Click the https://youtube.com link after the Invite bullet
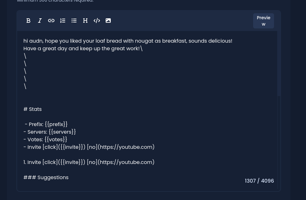306x200 pixels. 126,147
